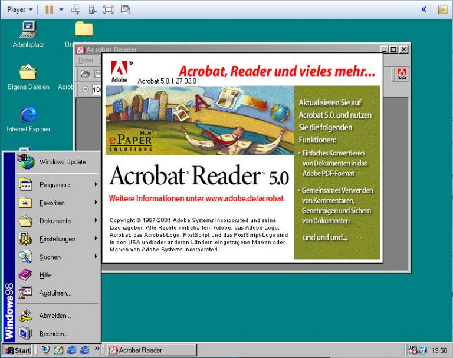The width and height of the screenshot is (453, 358).
Task: Open the yellow notes icon in Player bar
Action: click(x=442, y=10)
